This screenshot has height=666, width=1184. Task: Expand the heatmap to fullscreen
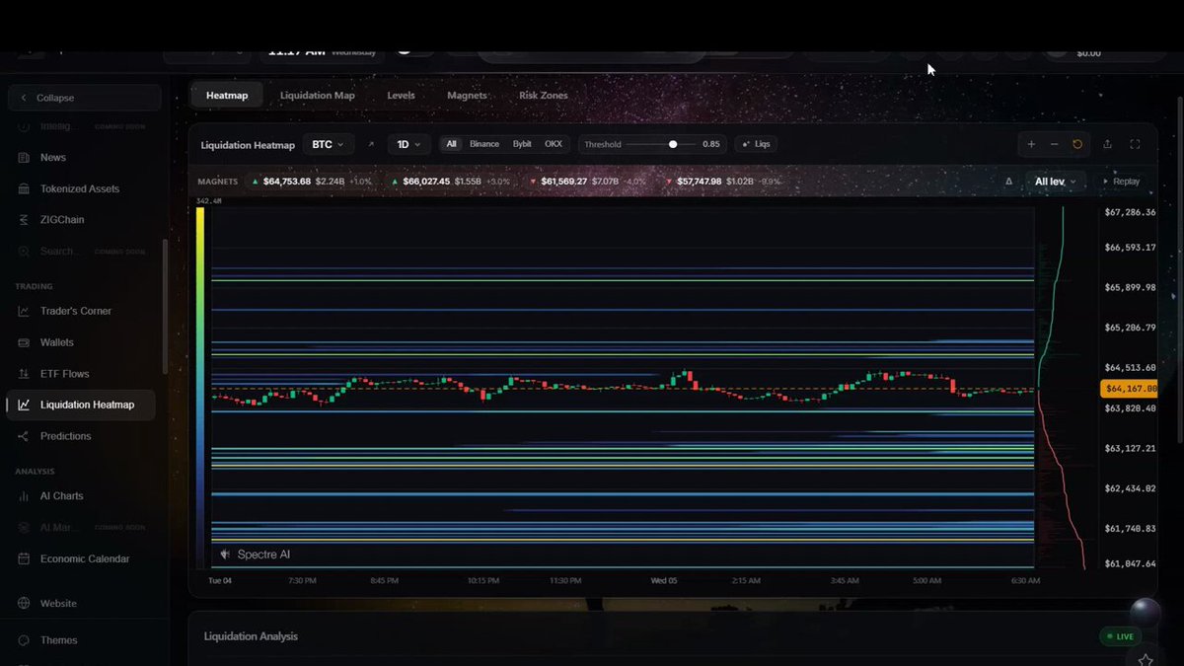click(x=1135, y=144)
